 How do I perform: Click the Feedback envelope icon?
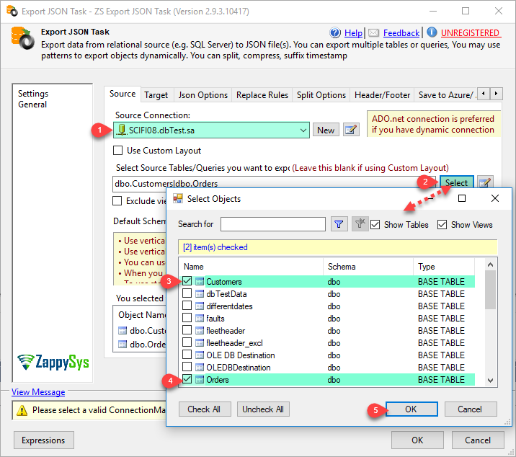point(373,32)
